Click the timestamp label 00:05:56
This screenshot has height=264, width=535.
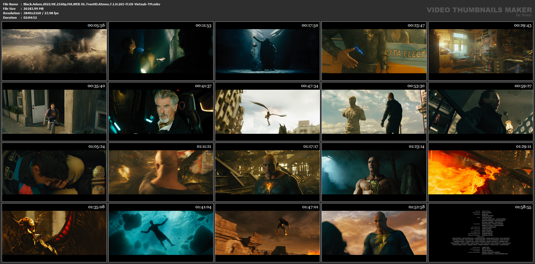coord(96,25)
